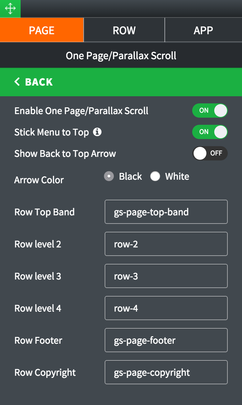Click the back chevron arrow icon

[17, 82]
